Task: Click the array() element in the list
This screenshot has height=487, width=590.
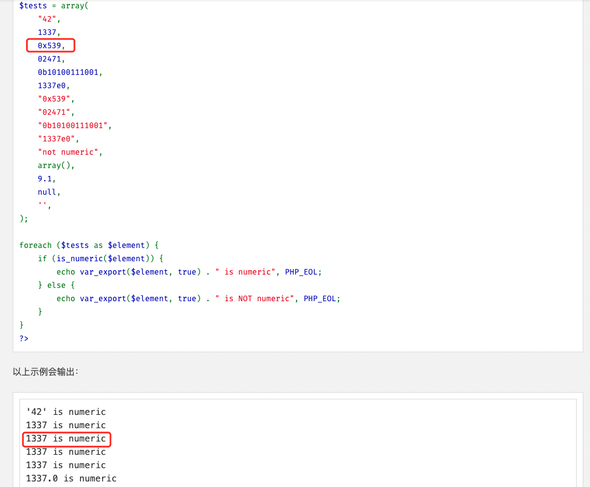Action: pos(56,165)
